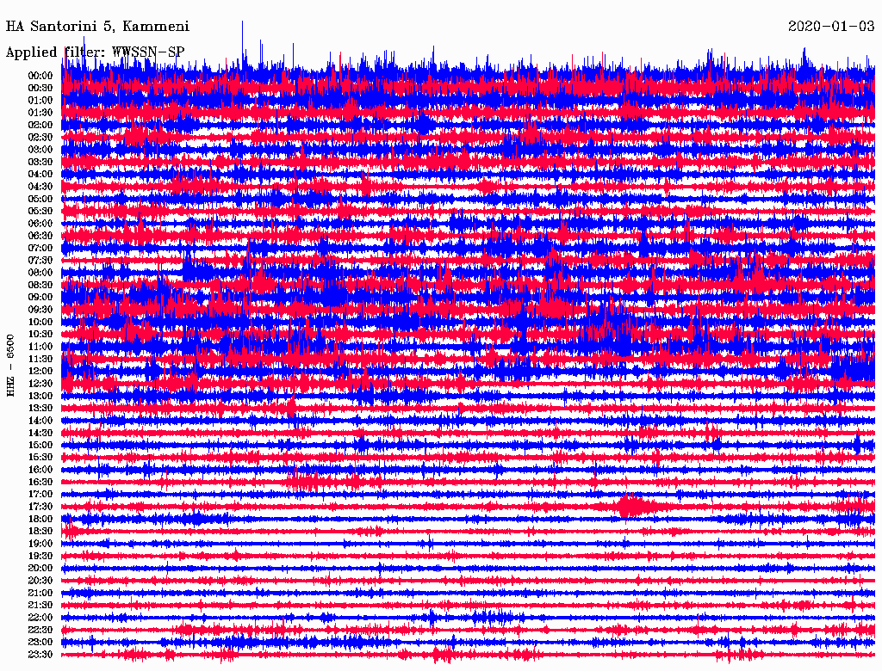Select the 12:00 time label

pyautogui.click(x=40, y=372)
